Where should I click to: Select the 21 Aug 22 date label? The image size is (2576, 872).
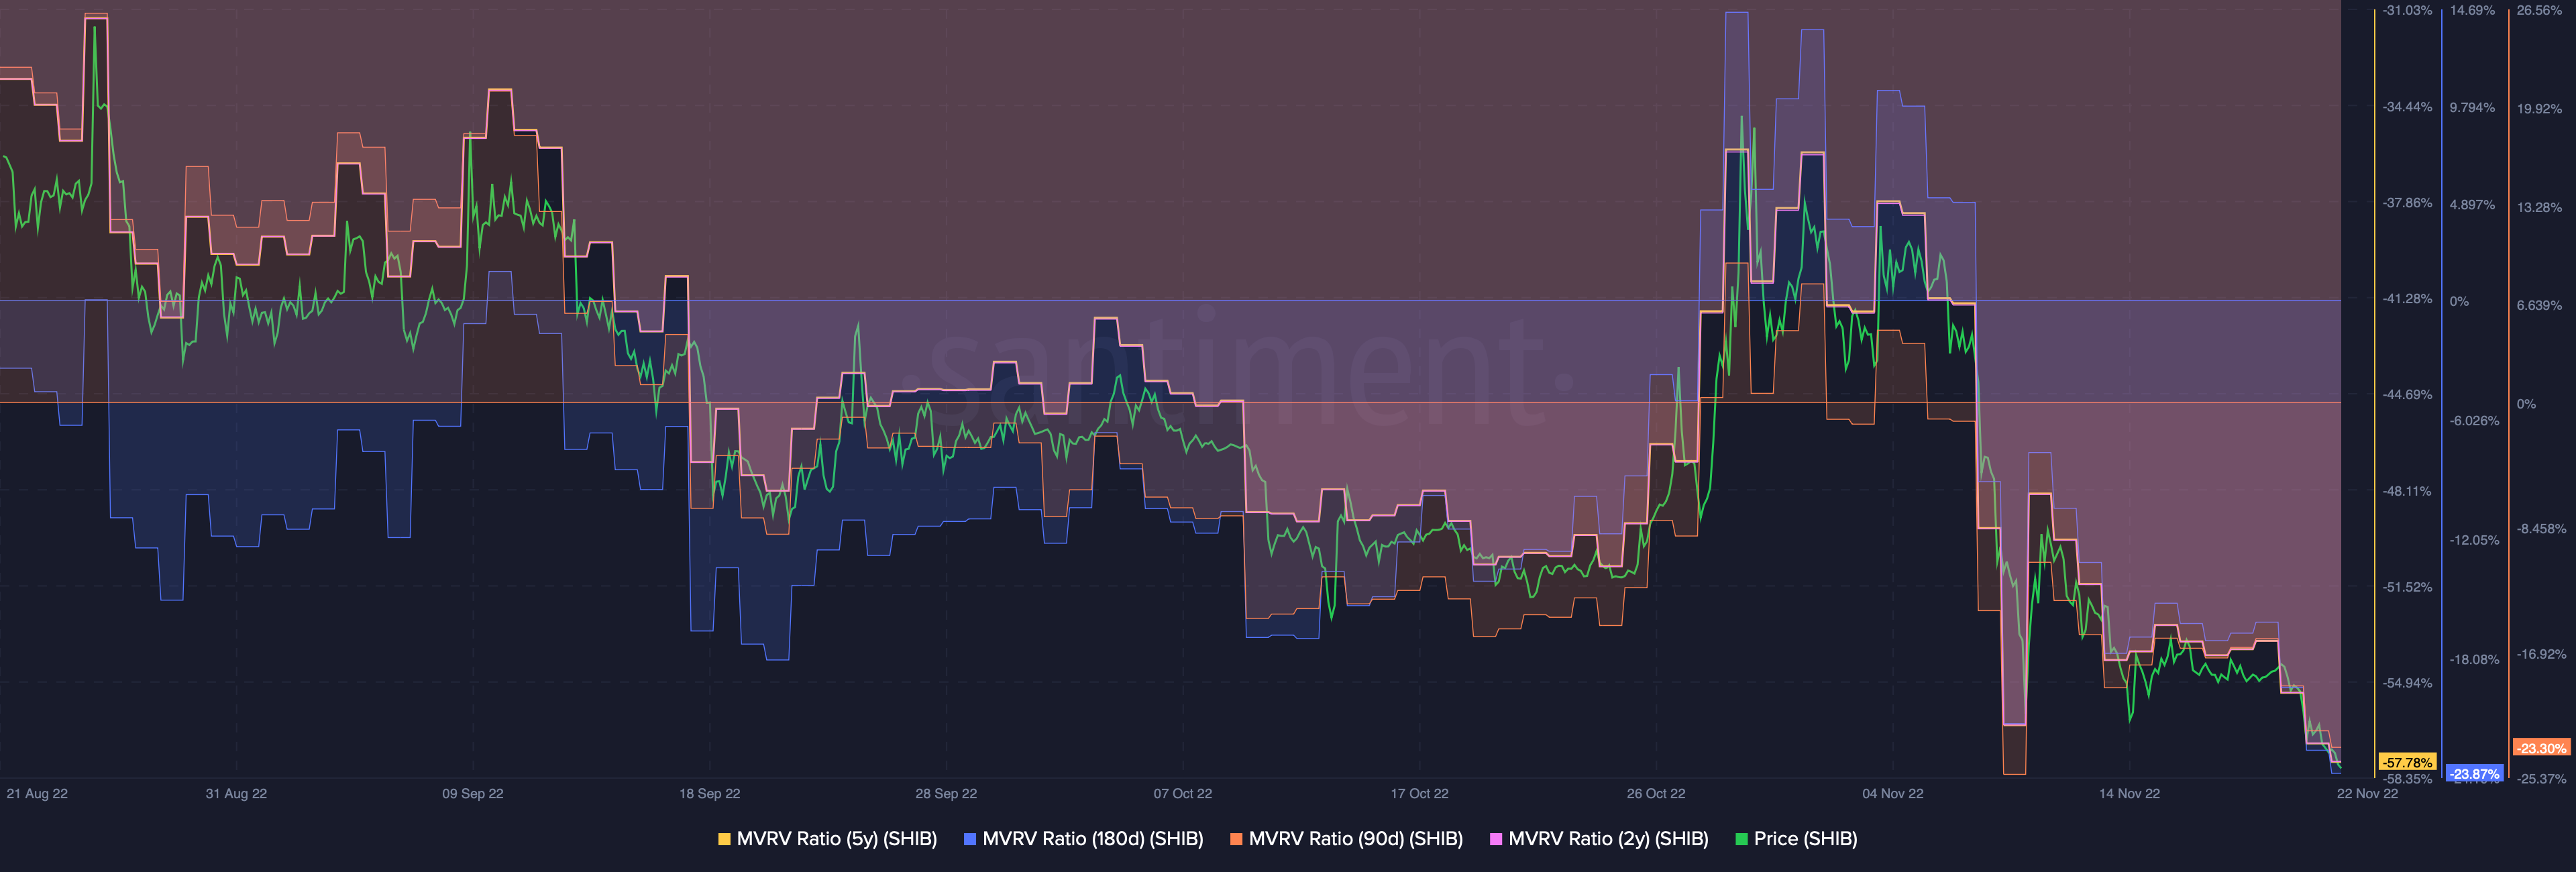click(37, 794)
